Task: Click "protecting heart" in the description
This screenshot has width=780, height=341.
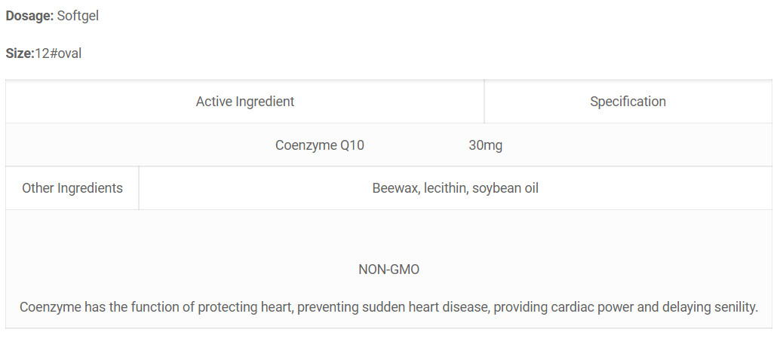Action: 222,307
